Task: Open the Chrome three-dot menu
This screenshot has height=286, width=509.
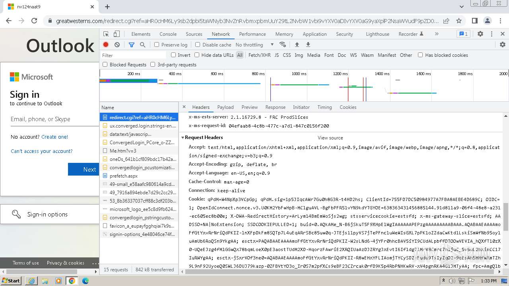Action: tap(500, 21)
